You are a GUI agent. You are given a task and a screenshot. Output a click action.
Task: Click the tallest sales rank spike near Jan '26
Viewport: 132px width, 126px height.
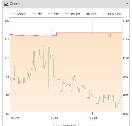pos(52,30)
